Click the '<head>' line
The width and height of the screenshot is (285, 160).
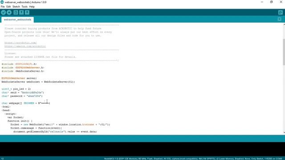click(6, 110)
